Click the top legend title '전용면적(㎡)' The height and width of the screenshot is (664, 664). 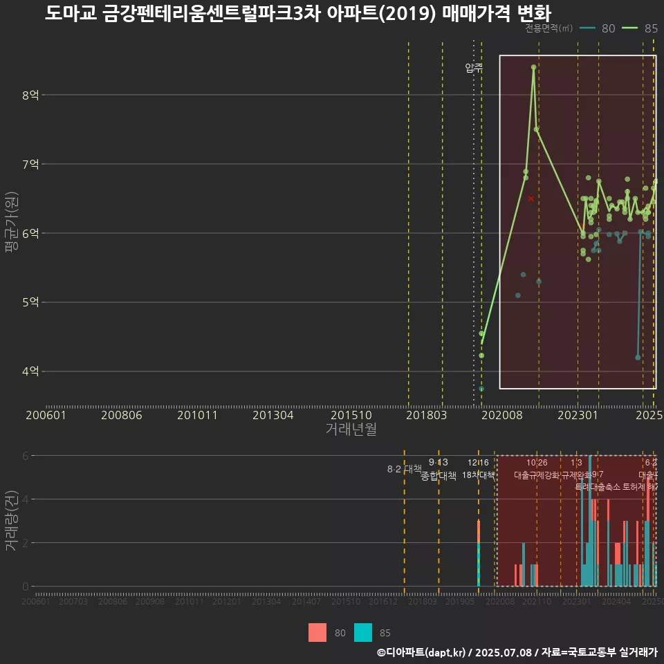[548, 28]
